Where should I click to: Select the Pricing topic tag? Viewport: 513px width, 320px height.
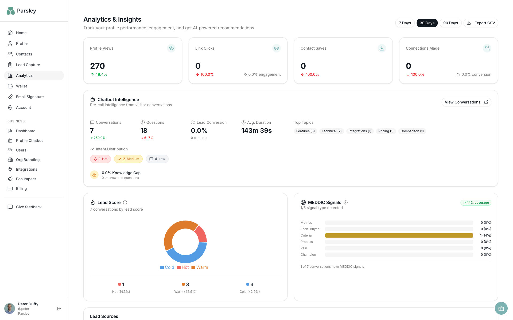pos(386,131)
